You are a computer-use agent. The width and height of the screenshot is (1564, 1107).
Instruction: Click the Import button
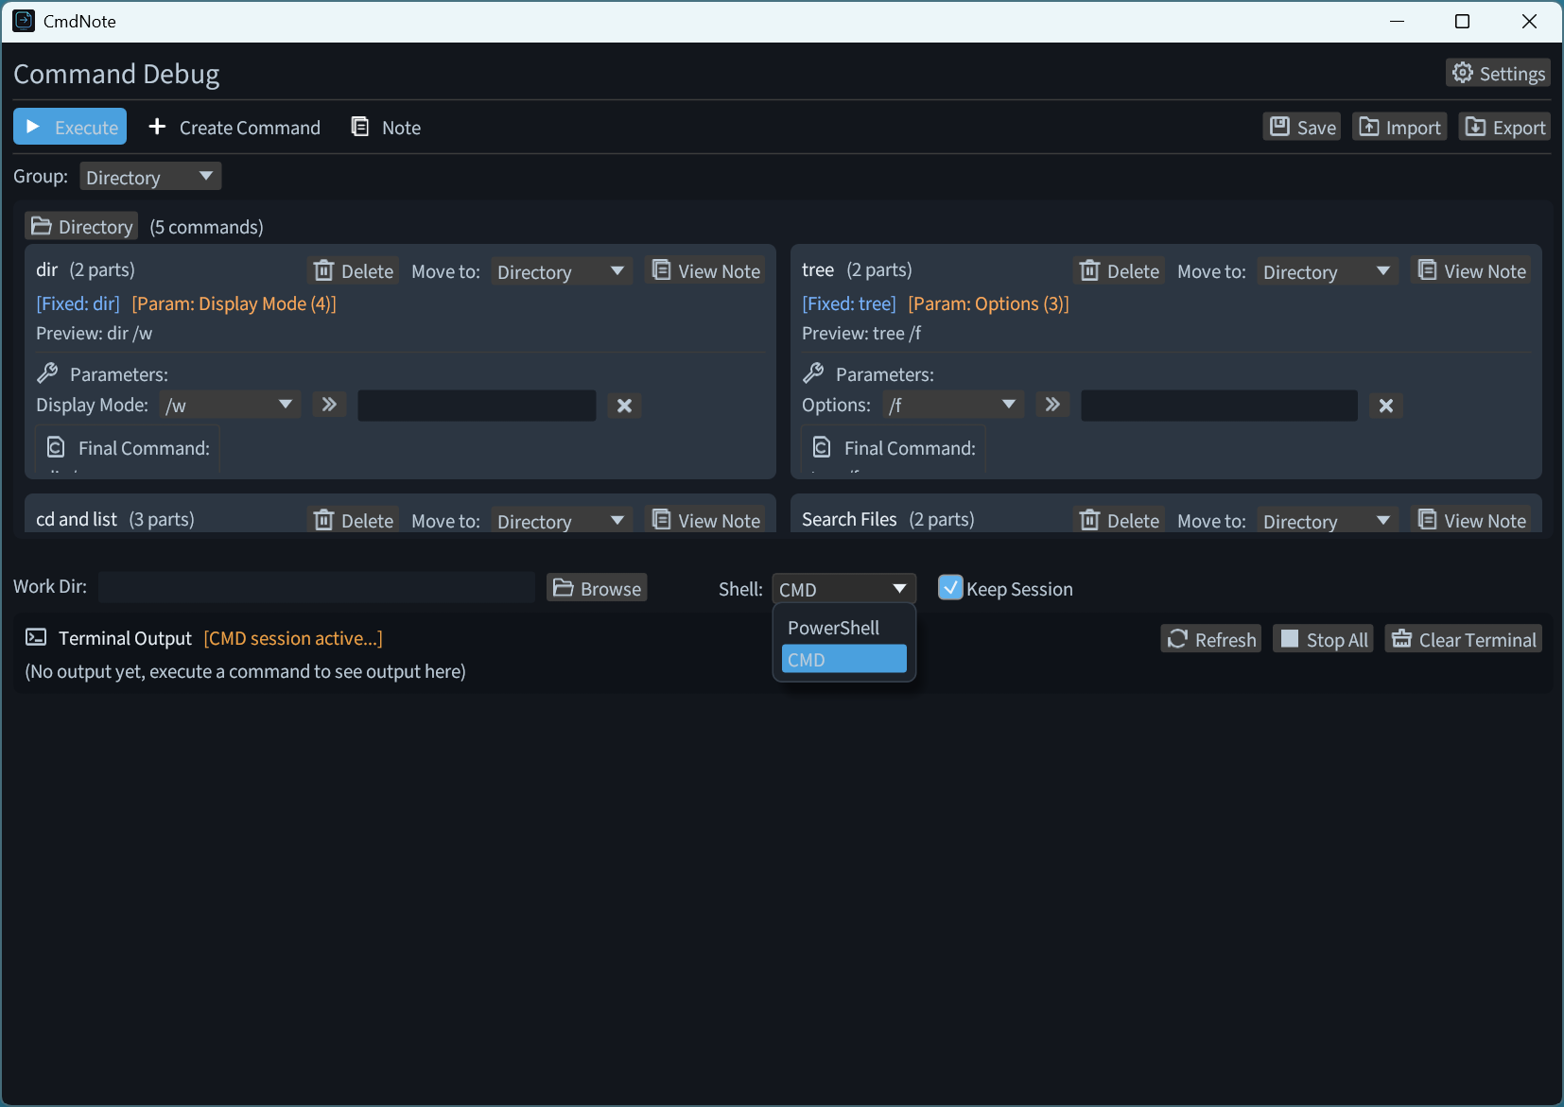pyautogui.click(x=1399, y=128)
